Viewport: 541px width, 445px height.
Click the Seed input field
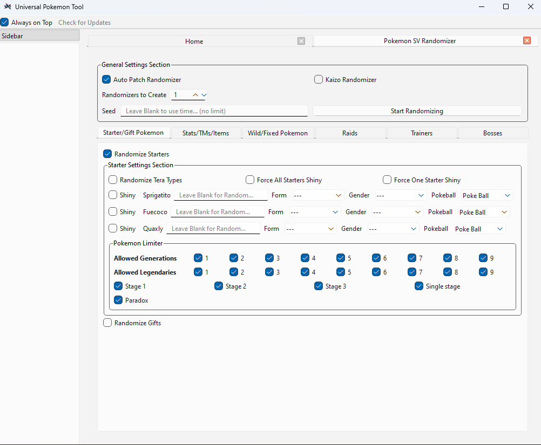(x=214, y=111)
